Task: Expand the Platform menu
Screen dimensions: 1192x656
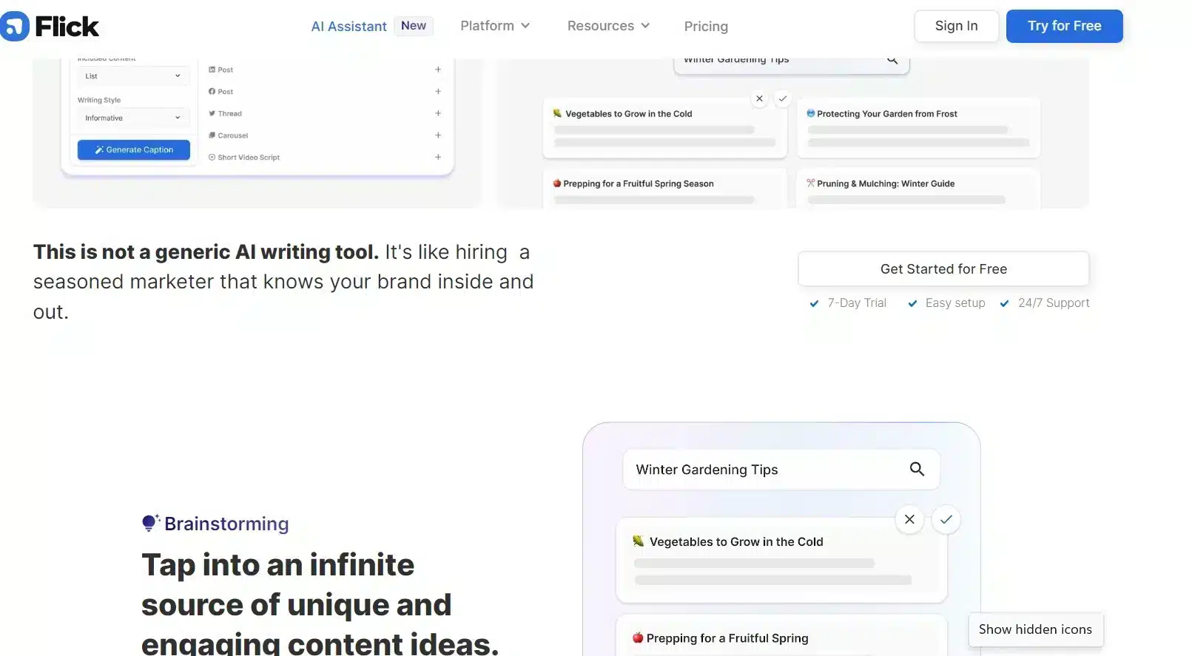Action: click(x=495, y=26)
